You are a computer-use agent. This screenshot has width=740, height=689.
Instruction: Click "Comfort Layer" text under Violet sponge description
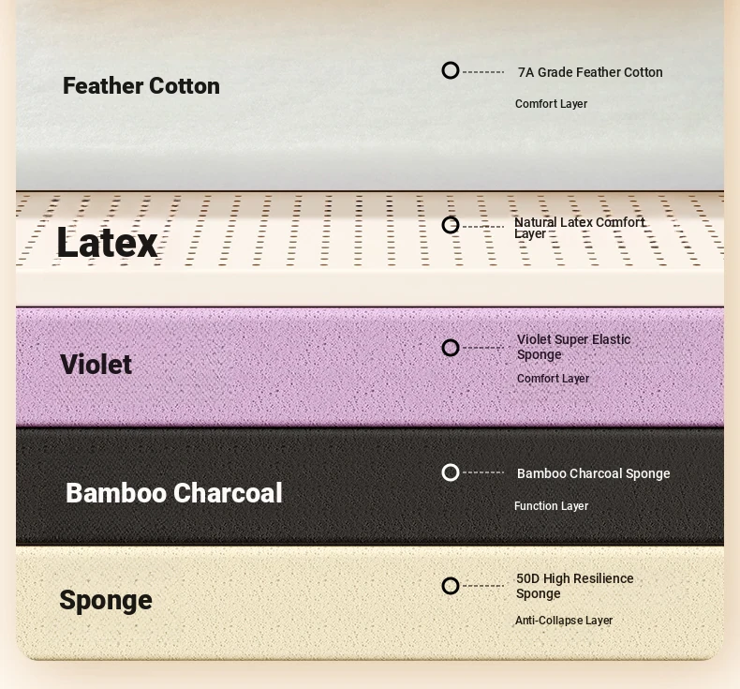[x=553, y=379]
